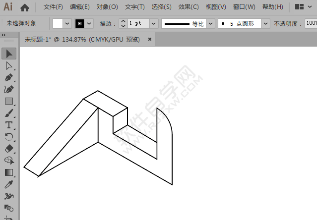Select the Curvature tool

tap(9, 89)
